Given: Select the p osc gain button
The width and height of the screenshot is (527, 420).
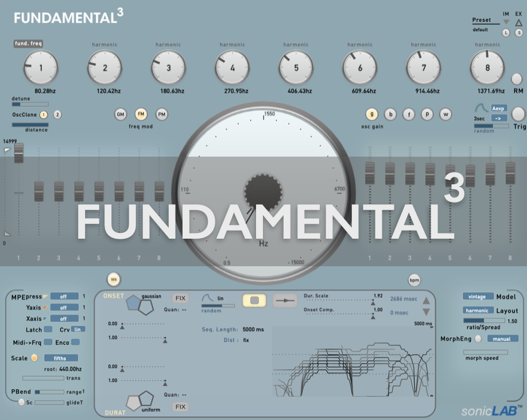Looking at the screenshot, I should click(427, 114).
